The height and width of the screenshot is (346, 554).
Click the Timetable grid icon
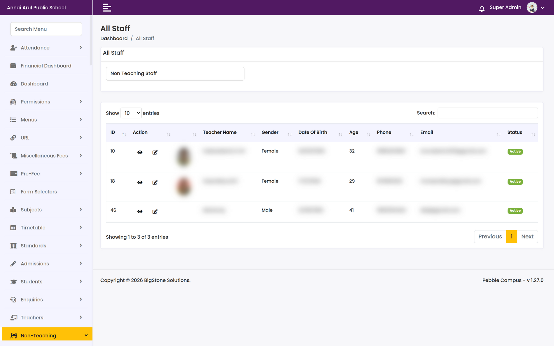[13, 228]
